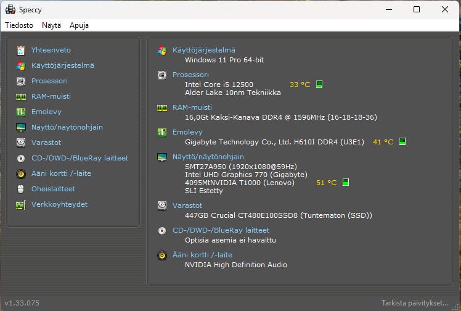461x311 pixels.
Task: Click the Oheislaitteet mouse icon in sidebar
Action: click(21, 189)
